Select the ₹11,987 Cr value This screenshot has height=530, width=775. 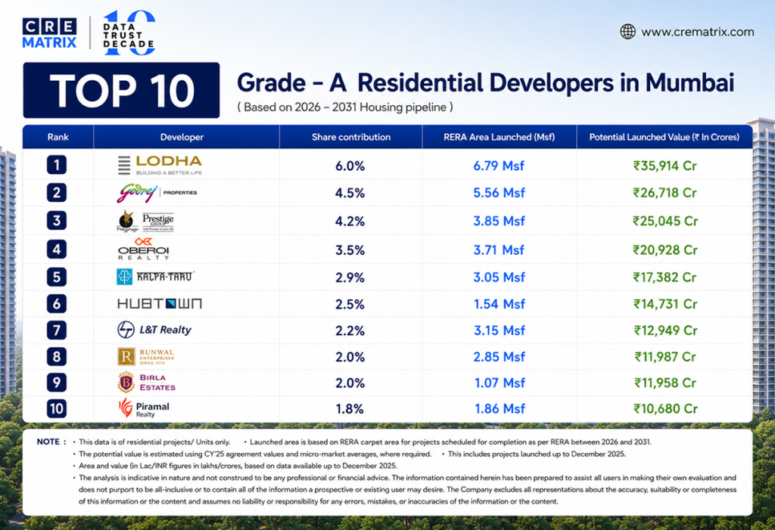665,357
